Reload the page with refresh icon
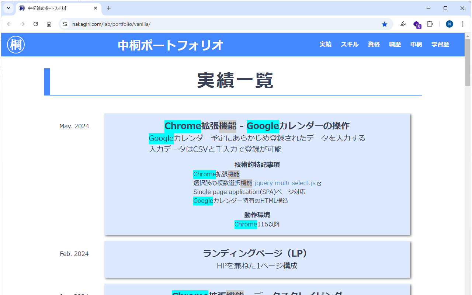 click(36, 24)
